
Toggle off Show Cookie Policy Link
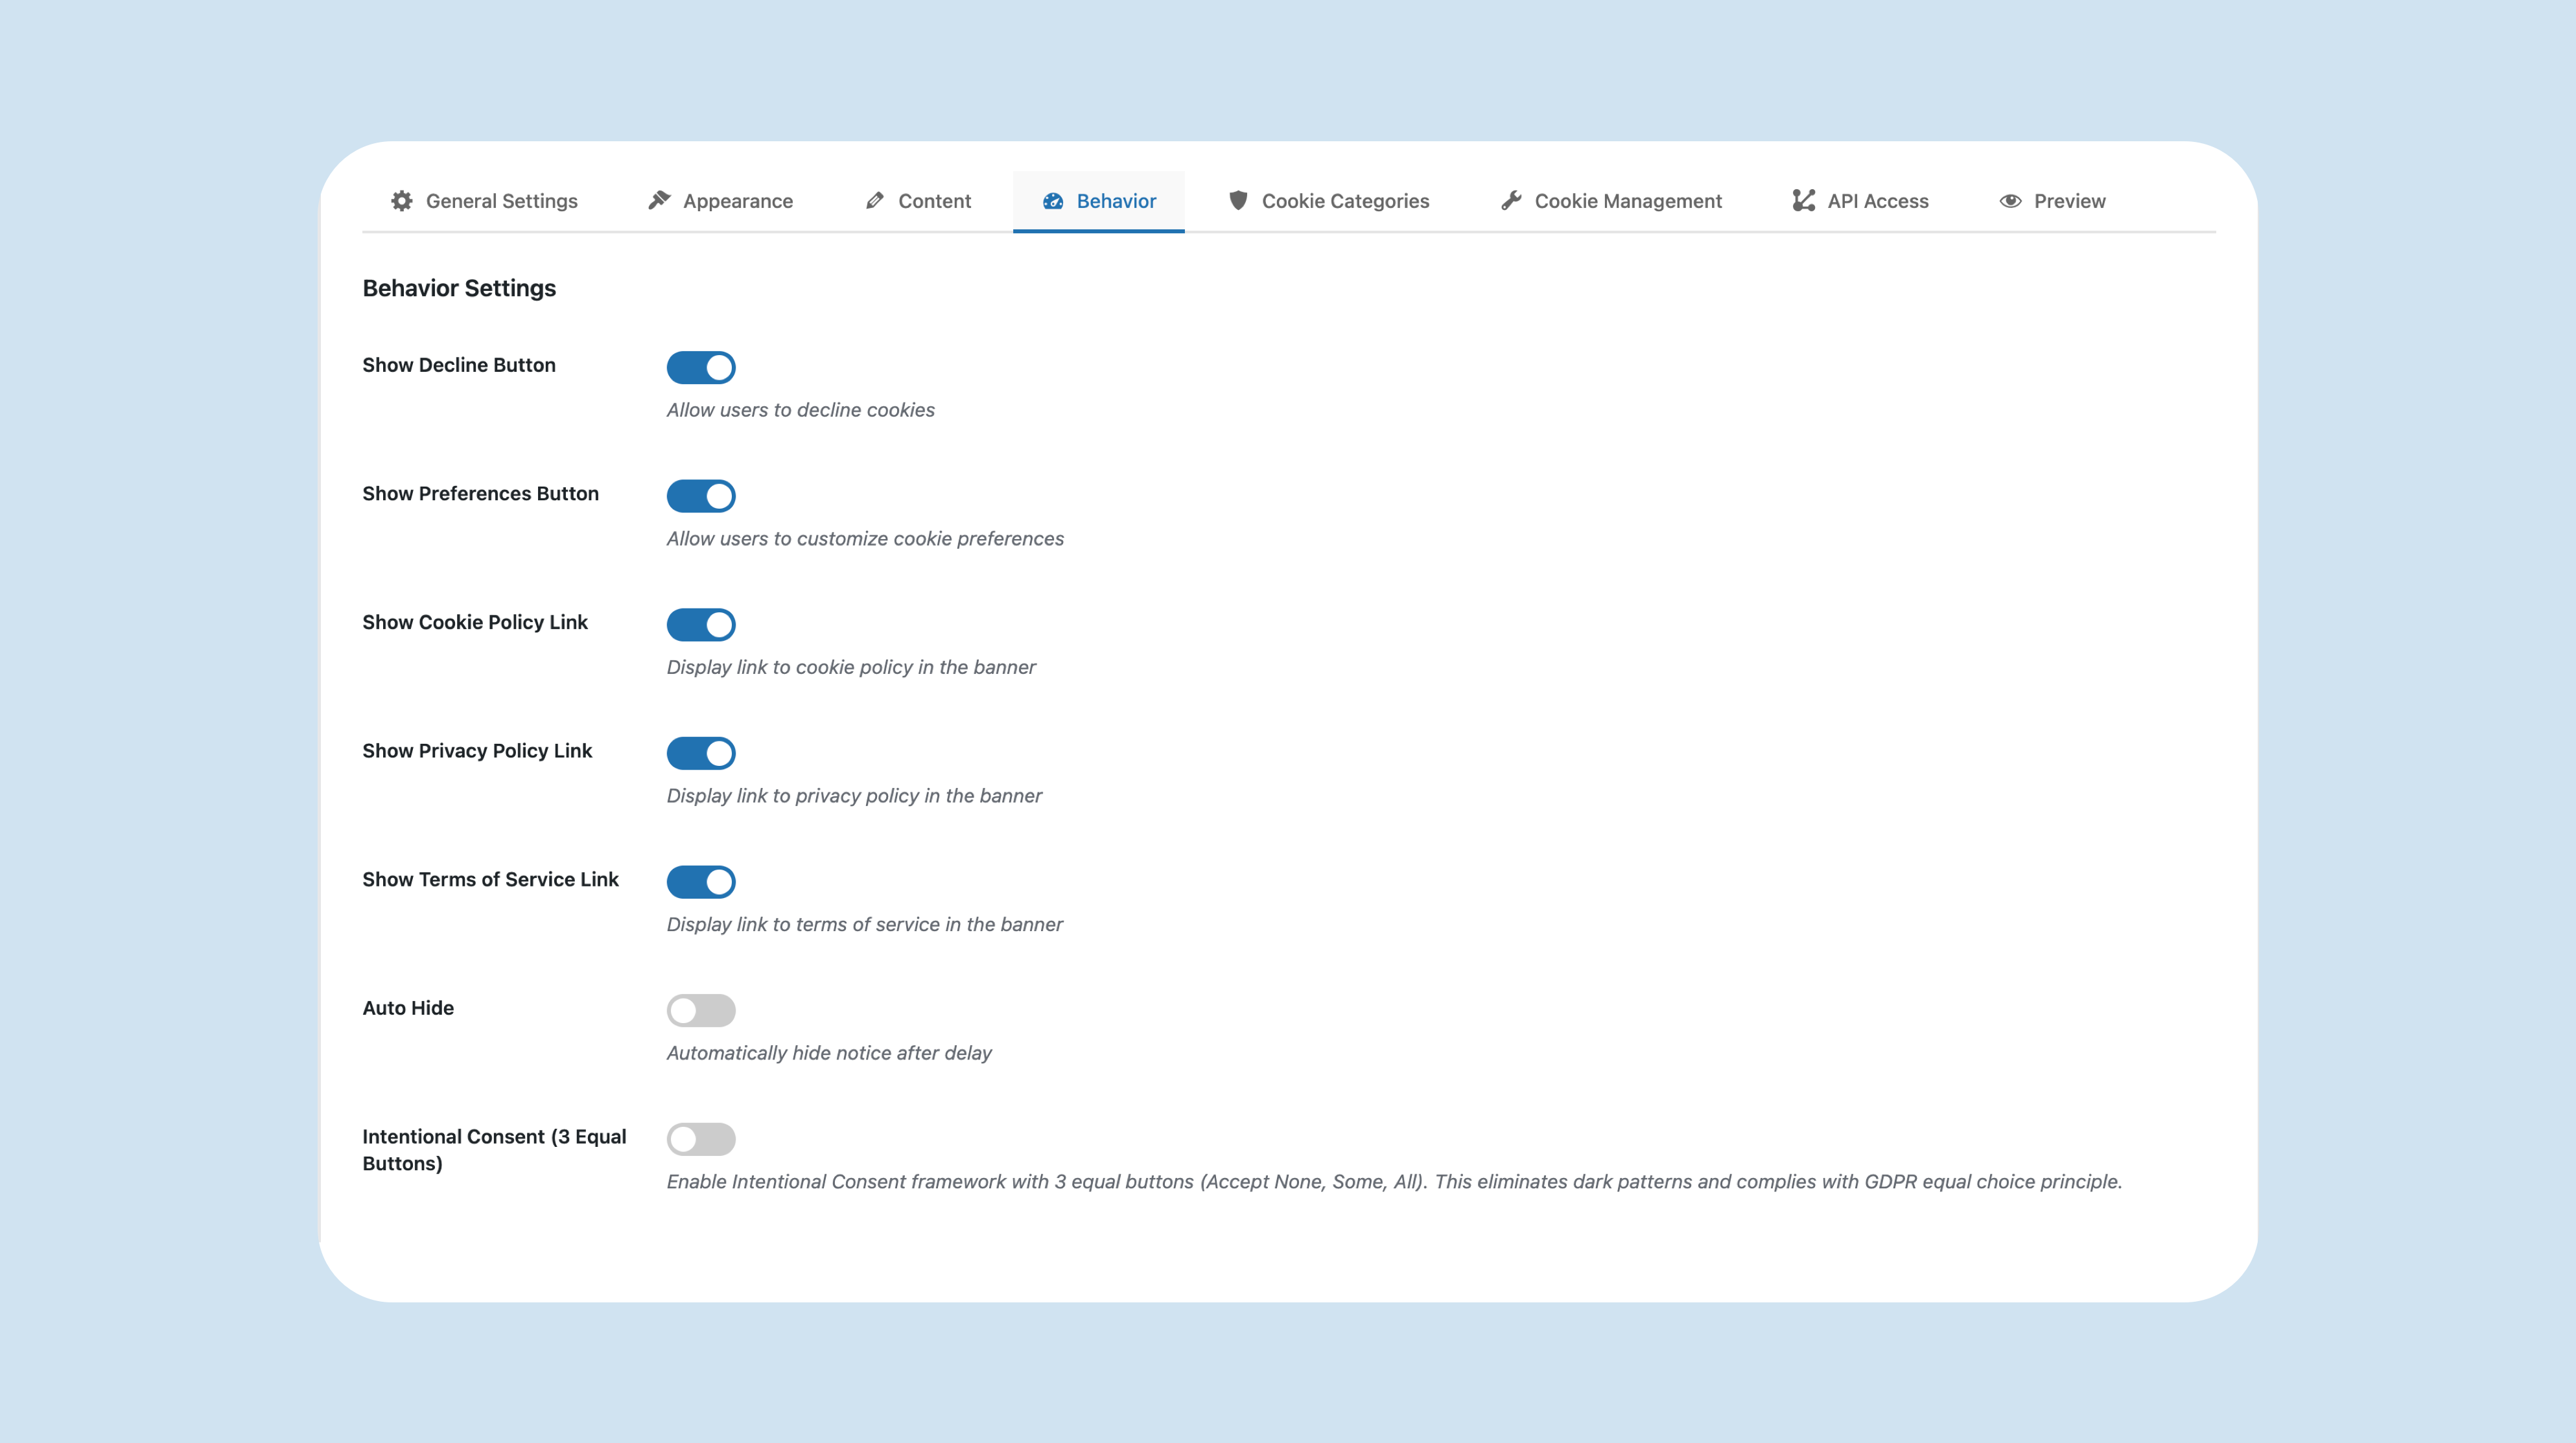click(701, 625)
